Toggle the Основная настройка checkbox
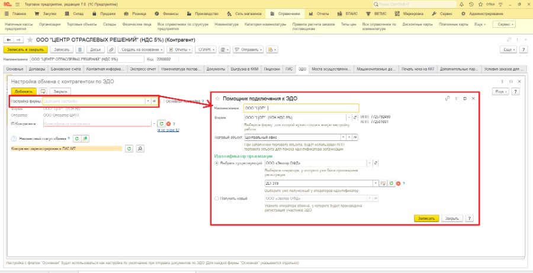The height and width of the screenshot is (273, 533). click(x=163, y=101)
